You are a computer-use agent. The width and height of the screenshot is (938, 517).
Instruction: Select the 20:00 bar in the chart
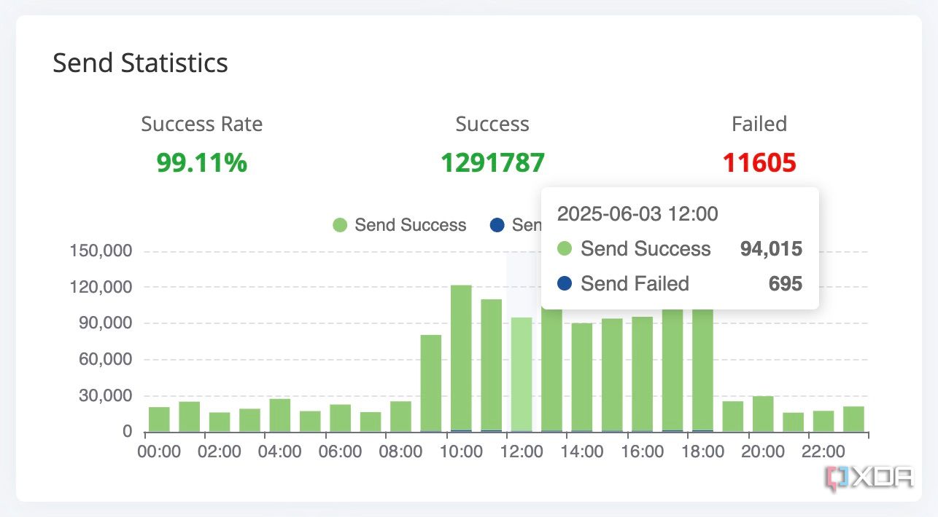[x=763, y=414]
